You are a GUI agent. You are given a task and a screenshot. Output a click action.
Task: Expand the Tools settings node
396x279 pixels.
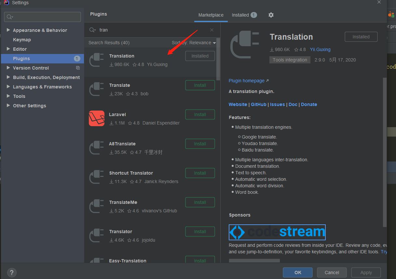(x=8, y=96)
